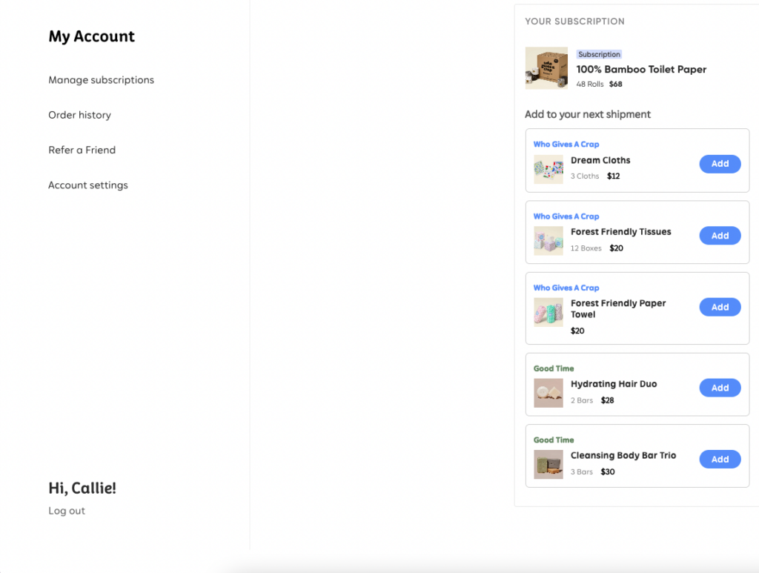Click Good Time above Hydrating Hair Duo
Image resolution: width=759 pixels, height=573 pixels.
(x=554, y=368)
